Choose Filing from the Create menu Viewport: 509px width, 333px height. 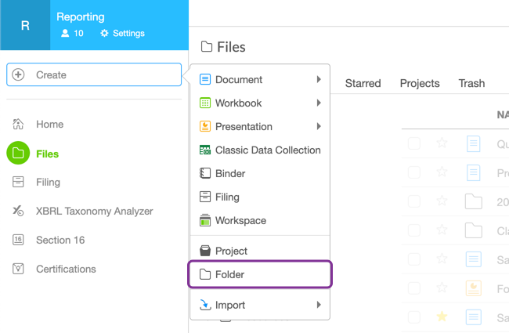227,197
